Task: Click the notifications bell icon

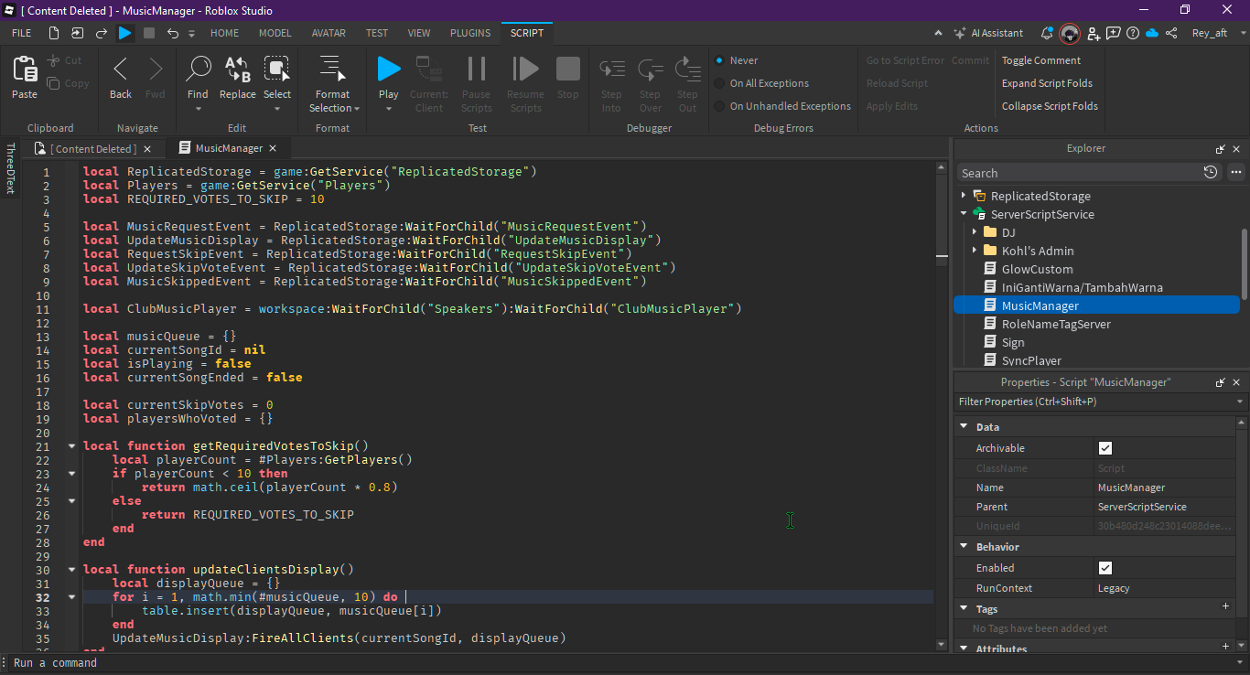Action: (x=1047, y=33)
